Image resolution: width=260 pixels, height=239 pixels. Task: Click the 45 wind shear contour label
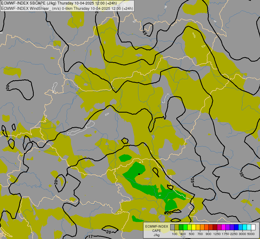point(144,33)
